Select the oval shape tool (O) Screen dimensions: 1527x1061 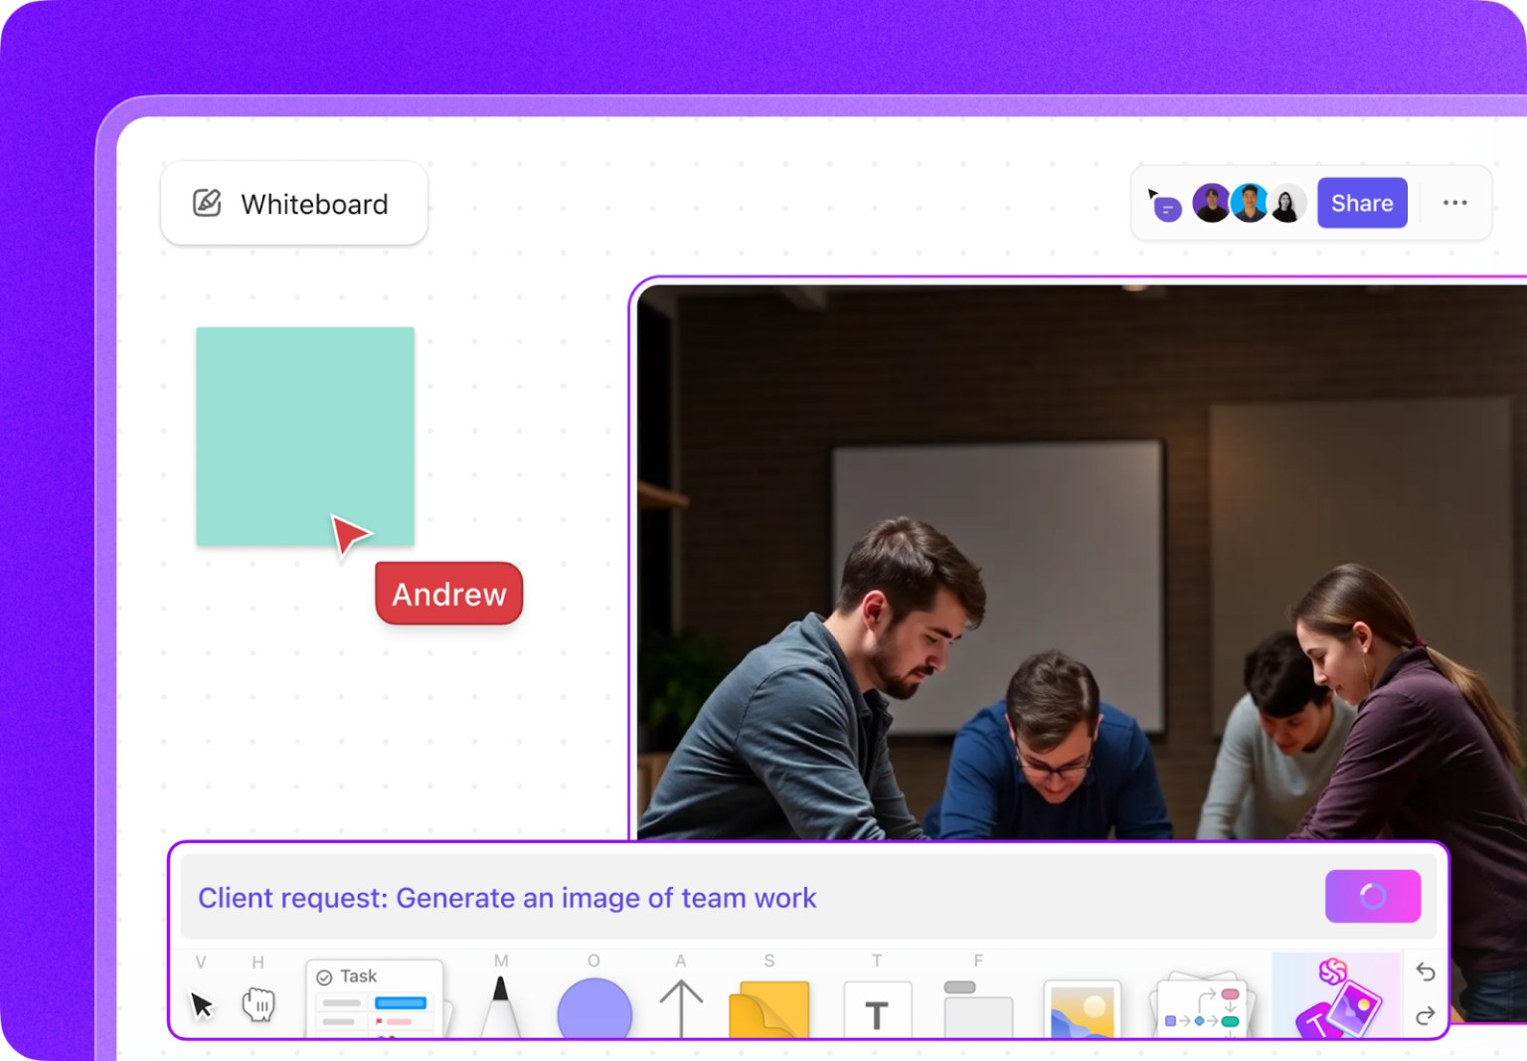coord(594,1007)
